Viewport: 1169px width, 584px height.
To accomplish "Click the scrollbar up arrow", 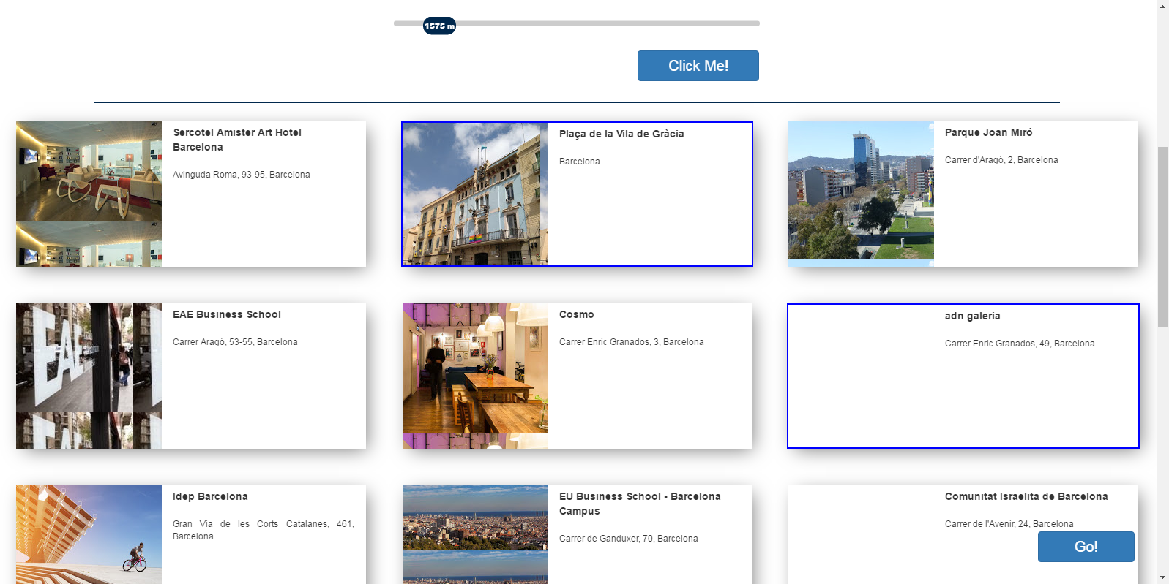I will point(1162,6).
